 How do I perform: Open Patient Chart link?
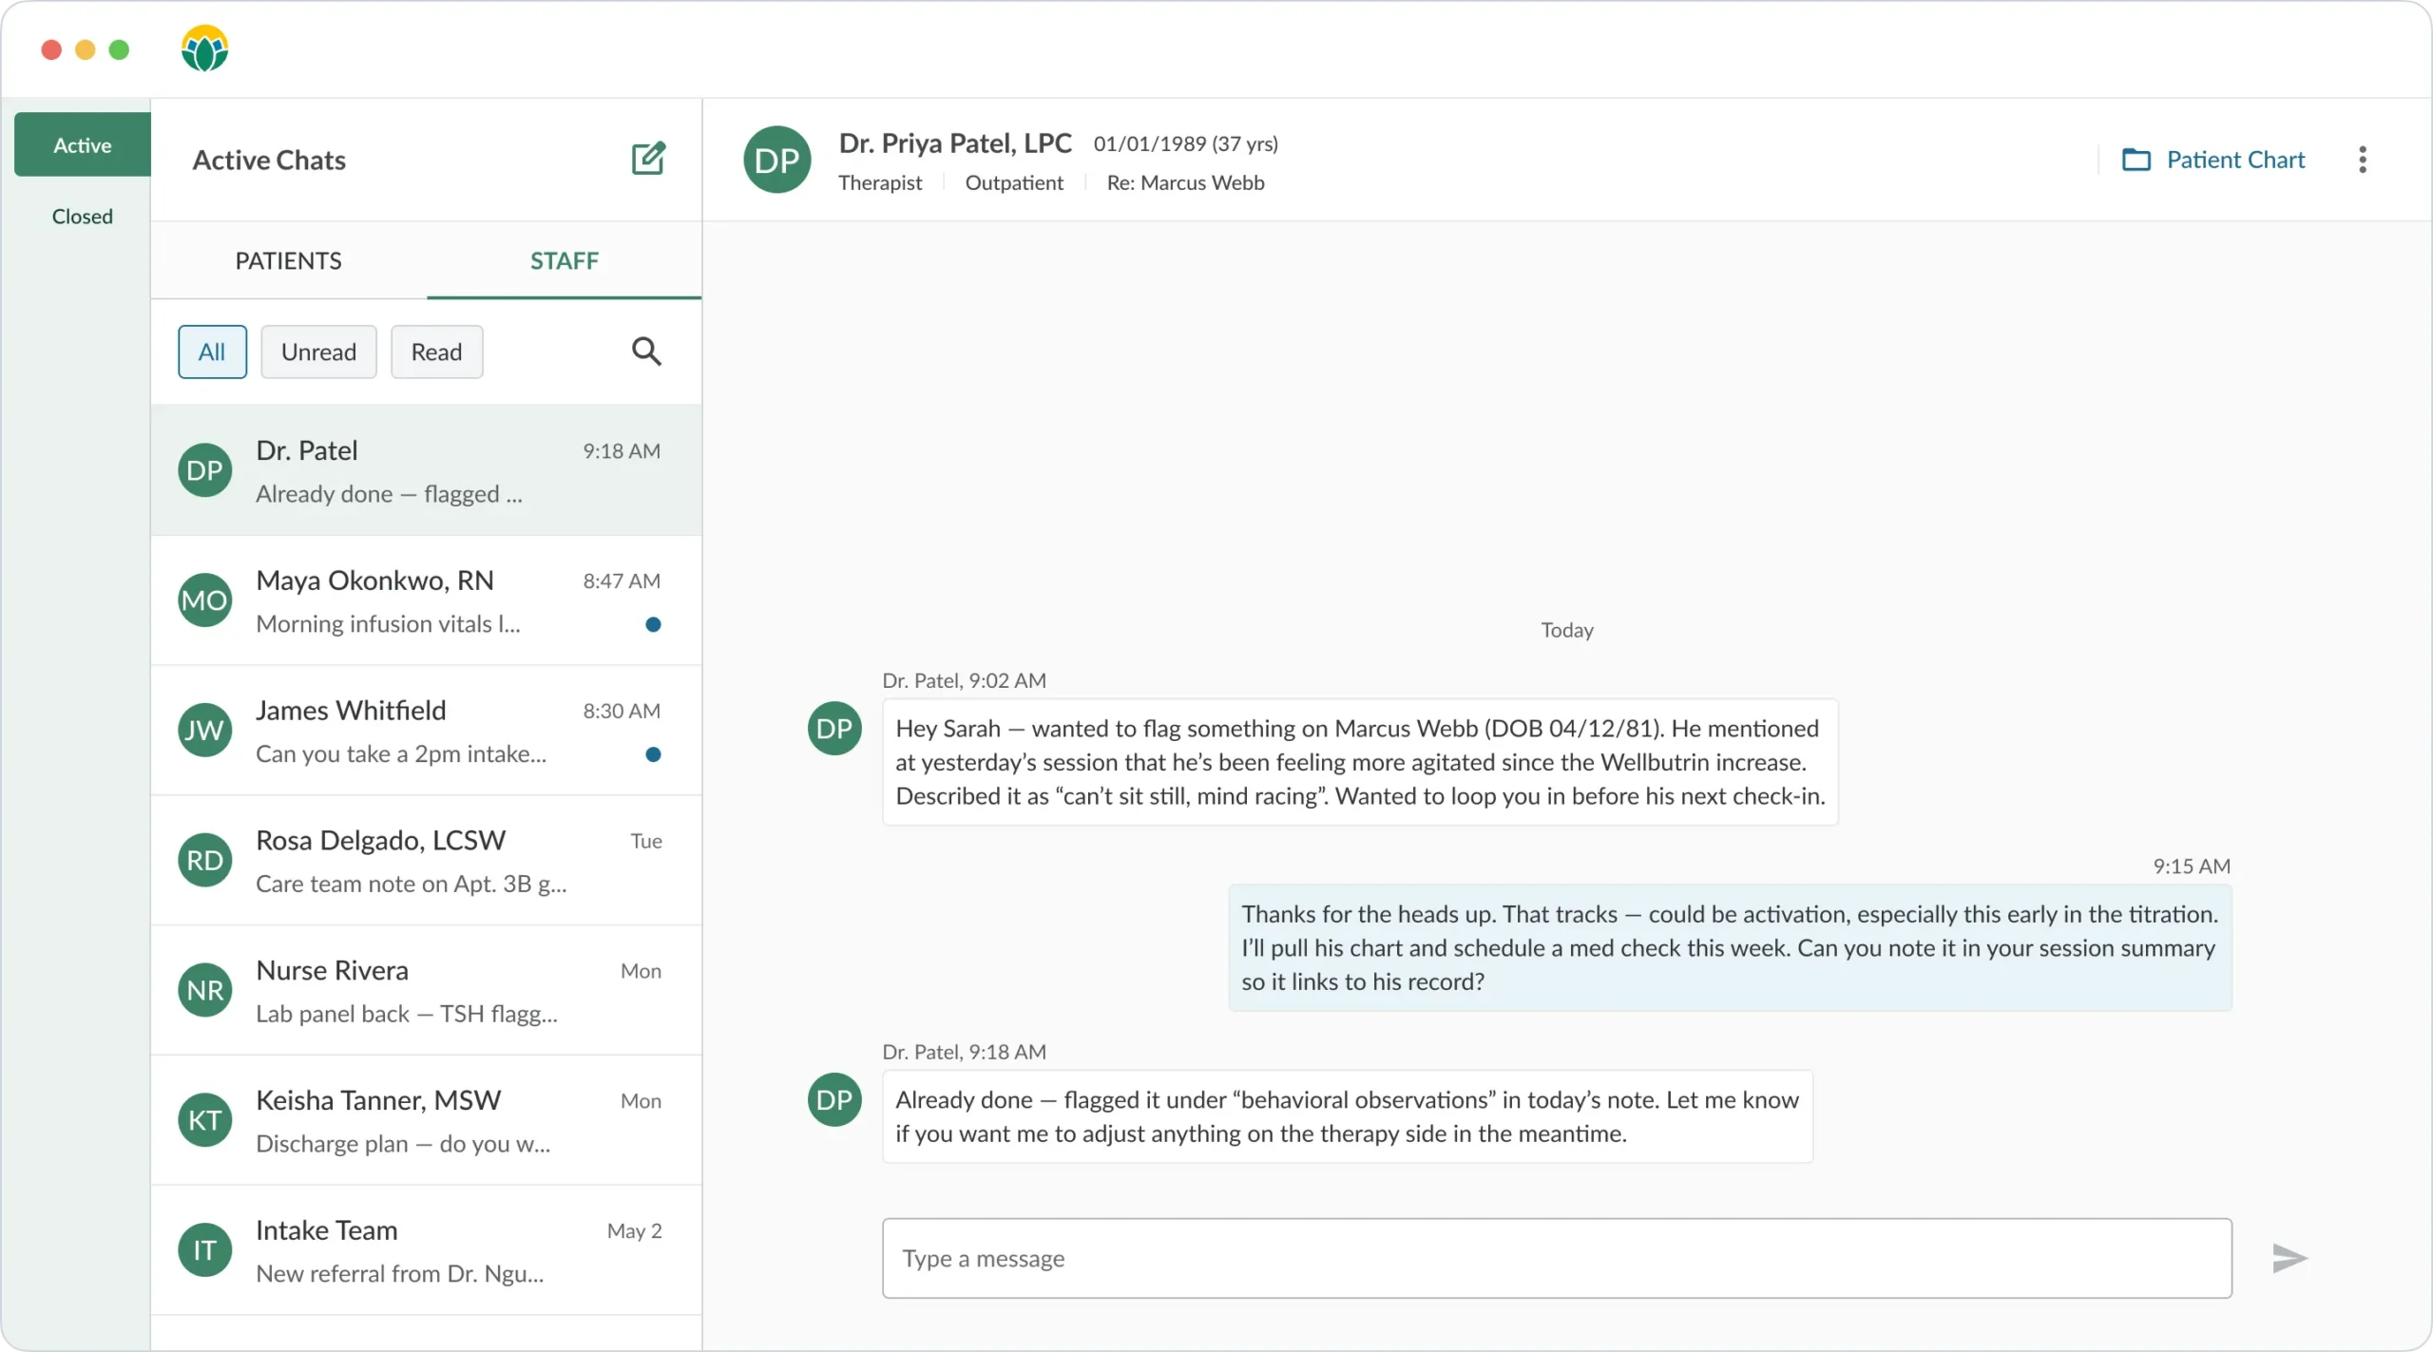point(2234,160)
